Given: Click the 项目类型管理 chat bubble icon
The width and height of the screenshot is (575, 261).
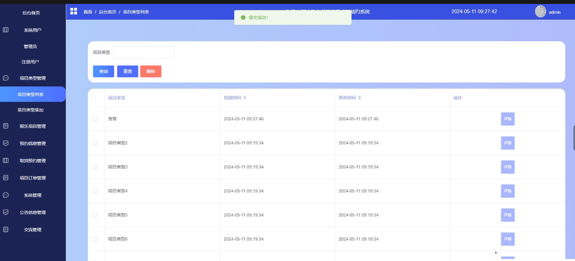Looking at the screenshot, I should (6, 78).
